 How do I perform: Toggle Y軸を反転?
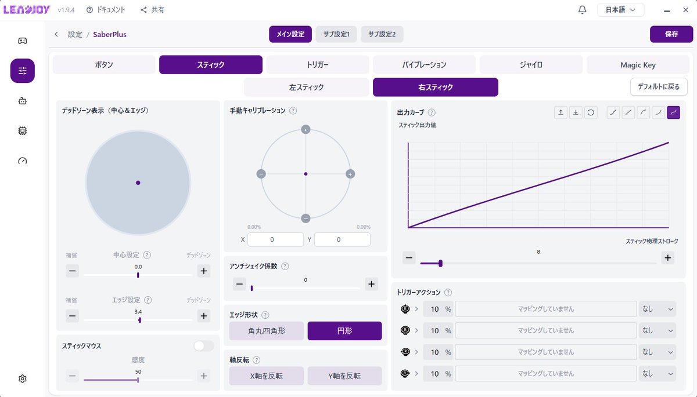tap(344, 376)
